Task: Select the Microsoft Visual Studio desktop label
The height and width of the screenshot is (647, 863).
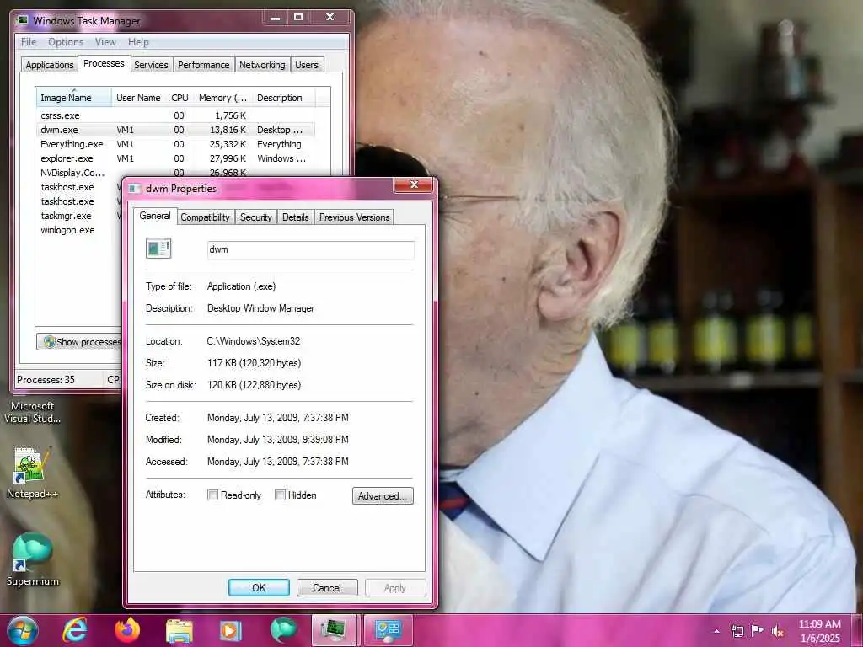Action: coord(33,412)
